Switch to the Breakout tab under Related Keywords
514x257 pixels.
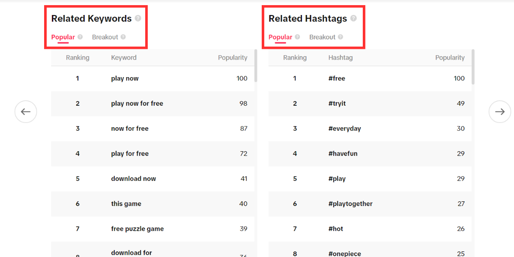point(105,37)
